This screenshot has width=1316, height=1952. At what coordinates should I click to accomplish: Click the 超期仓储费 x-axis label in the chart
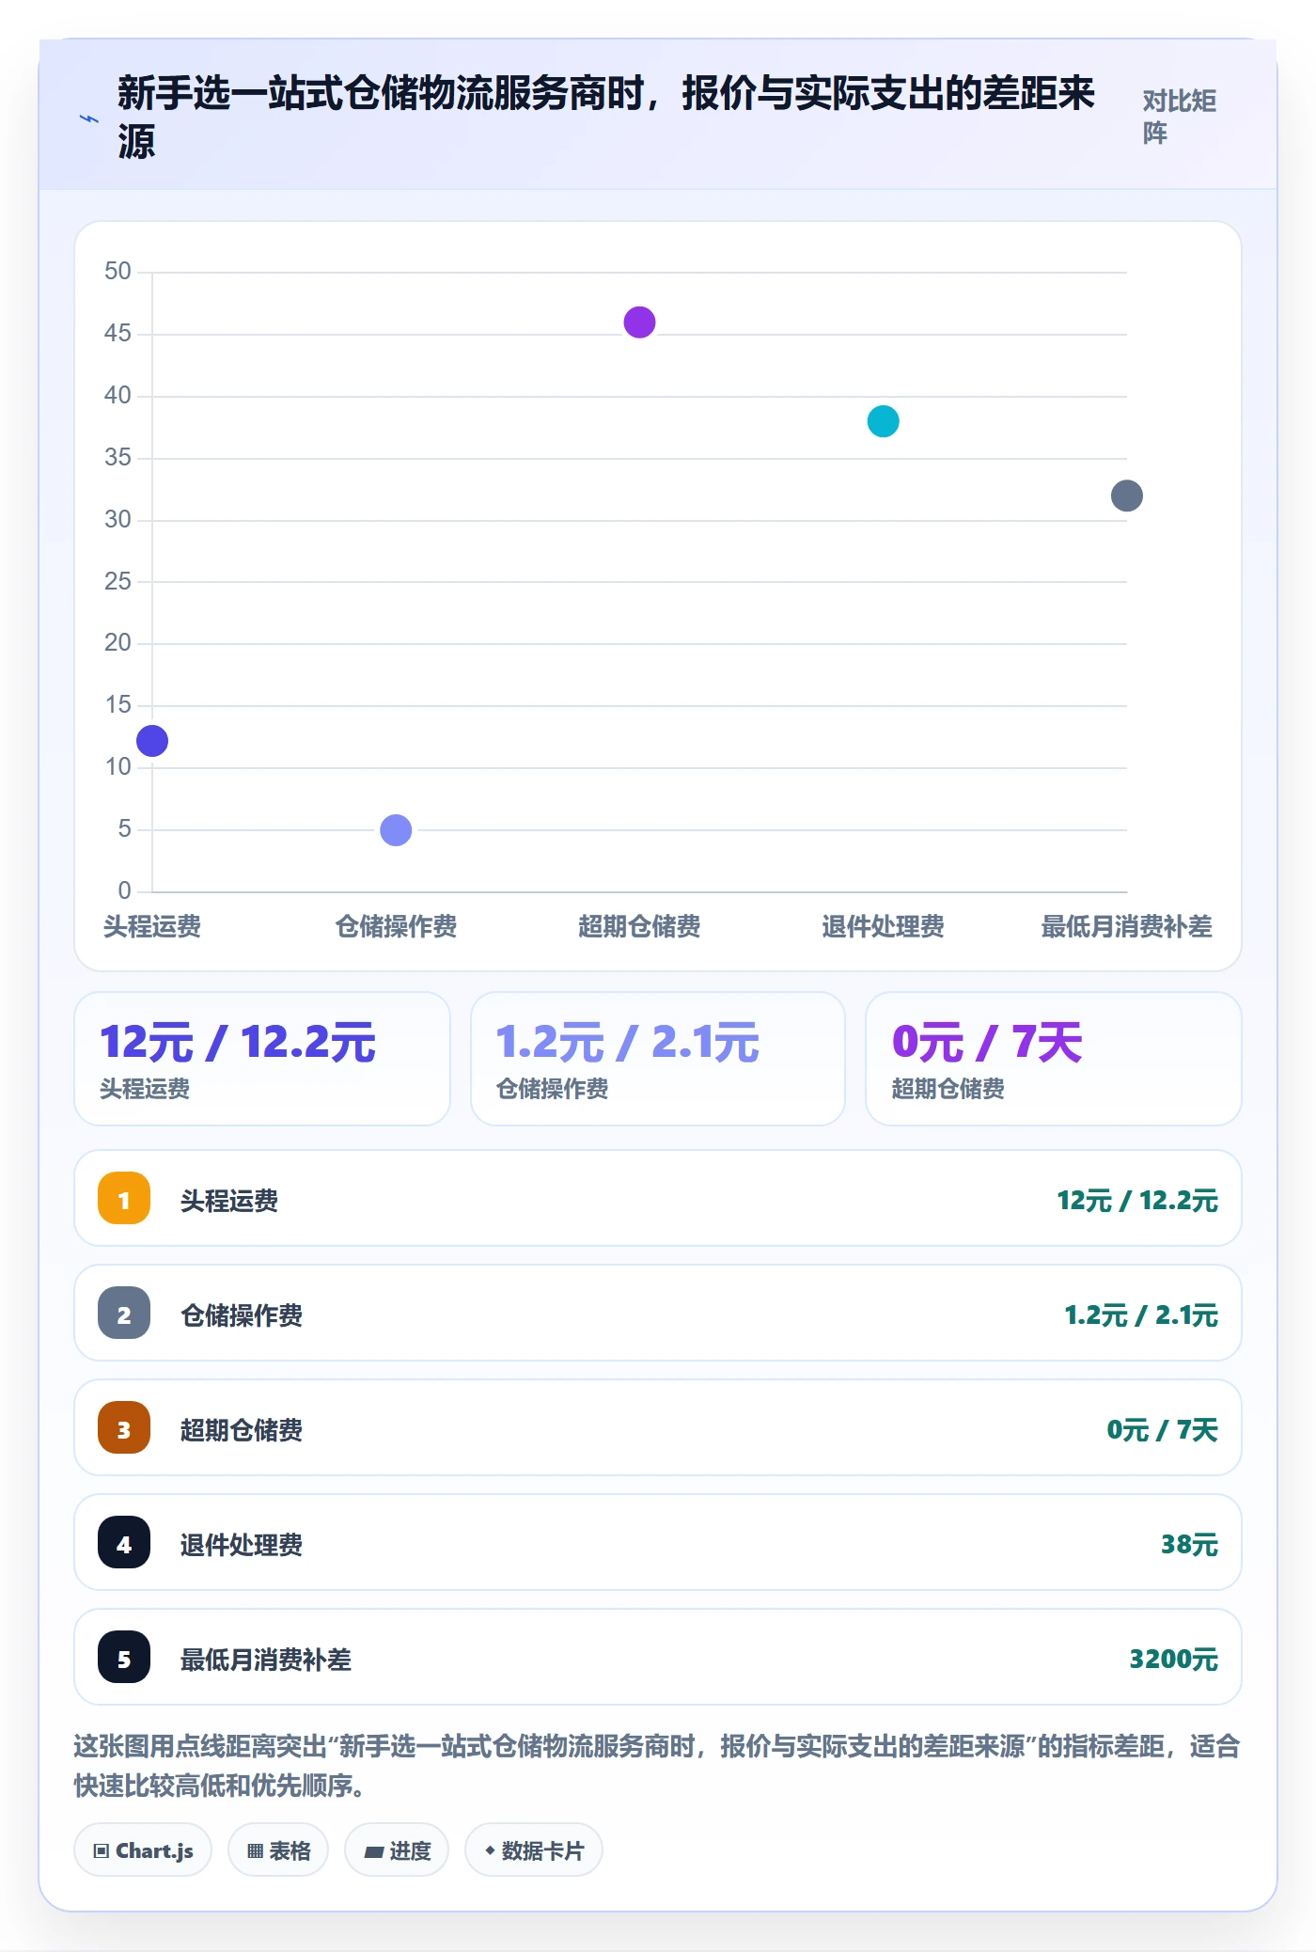coord(639,927)
